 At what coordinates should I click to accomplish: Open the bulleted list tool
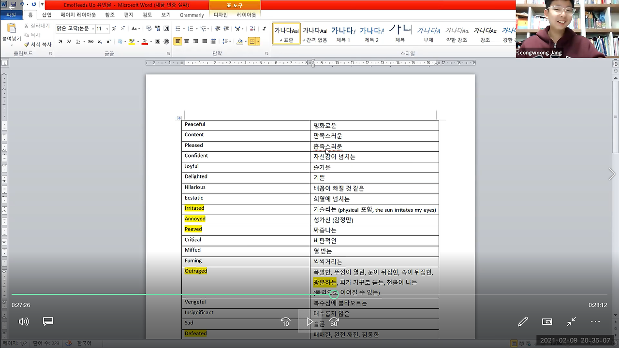click(178, 29)
